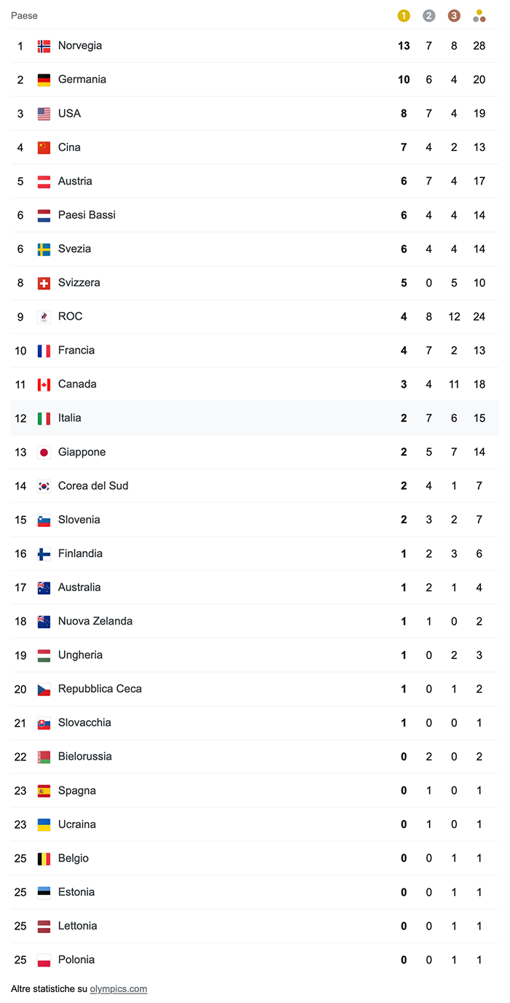Click the Paese column header
Screen dimensions: 510x1003
coord(24,15)
